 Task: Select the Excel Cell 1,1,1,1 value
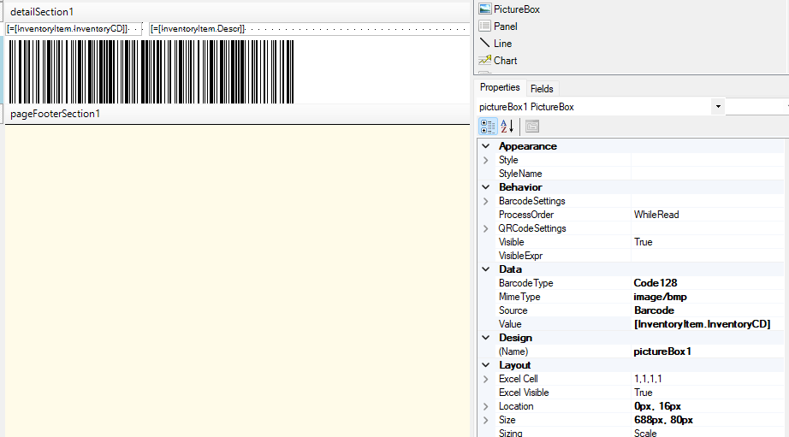tap(707, 379)
